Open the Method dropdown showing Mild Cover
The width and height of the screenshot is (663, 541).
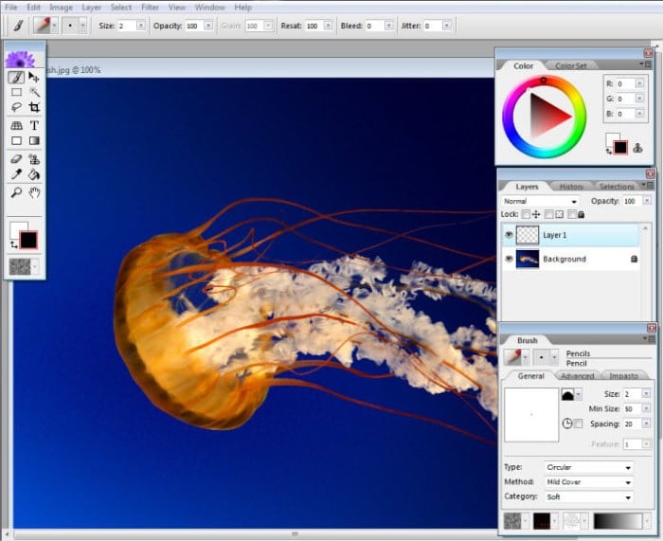[588, 481]
